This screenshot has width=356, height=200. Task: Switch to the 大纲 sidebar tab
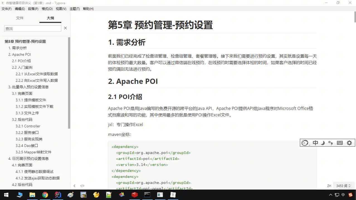tap(50, 18)
